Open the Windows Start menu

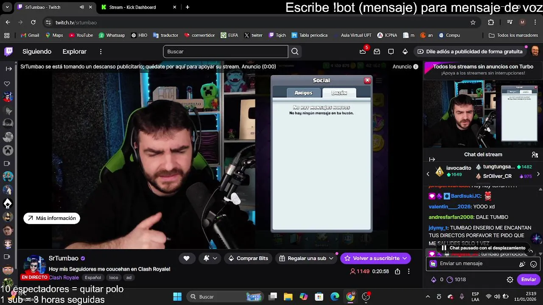(177, 297)
